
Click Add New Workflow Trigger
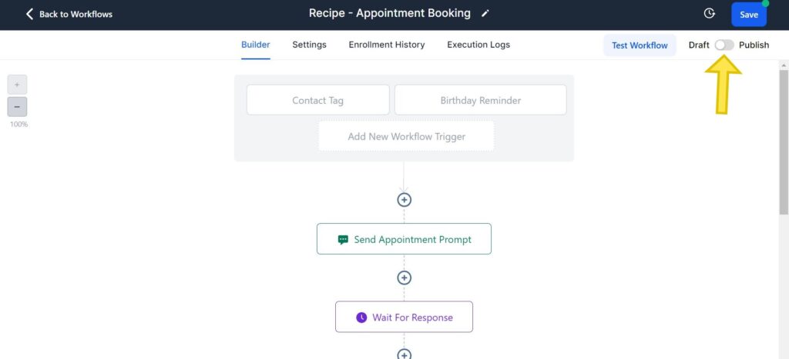[x=406, y=136]
